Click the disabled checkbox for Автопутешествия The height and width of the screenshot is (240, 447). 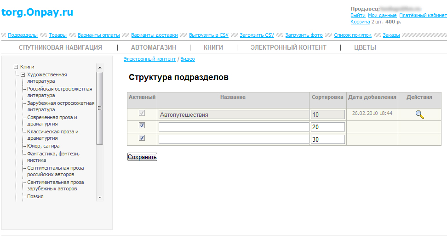tap(142, 113)
